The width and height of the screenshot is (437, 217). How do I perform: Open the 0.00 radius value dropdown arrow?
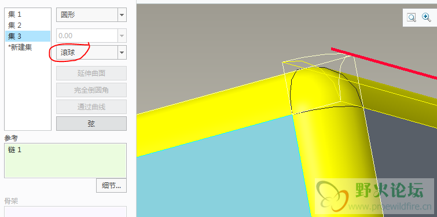click(x=122, y=36)
